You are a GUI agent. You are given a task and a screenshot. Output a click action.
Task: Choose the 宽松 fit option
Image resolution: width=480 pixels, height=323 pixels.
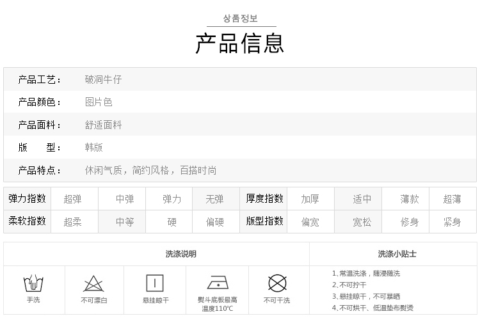click(x=362, y=222)
